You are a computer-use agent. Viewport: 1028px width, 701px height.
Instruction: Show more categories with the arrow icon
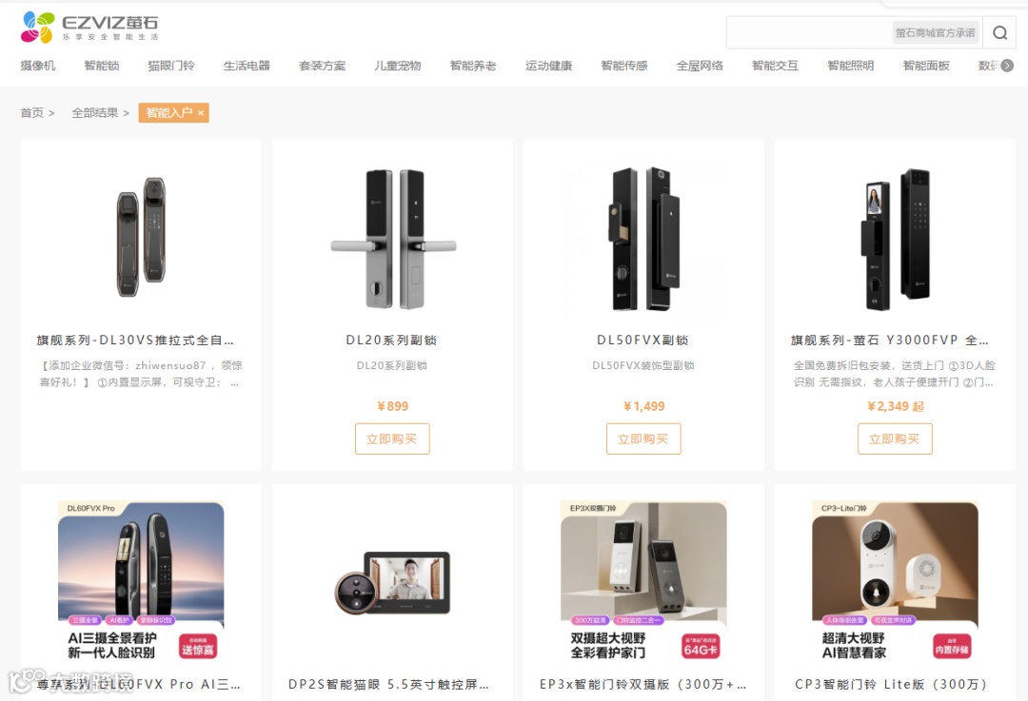point(1008,66)
